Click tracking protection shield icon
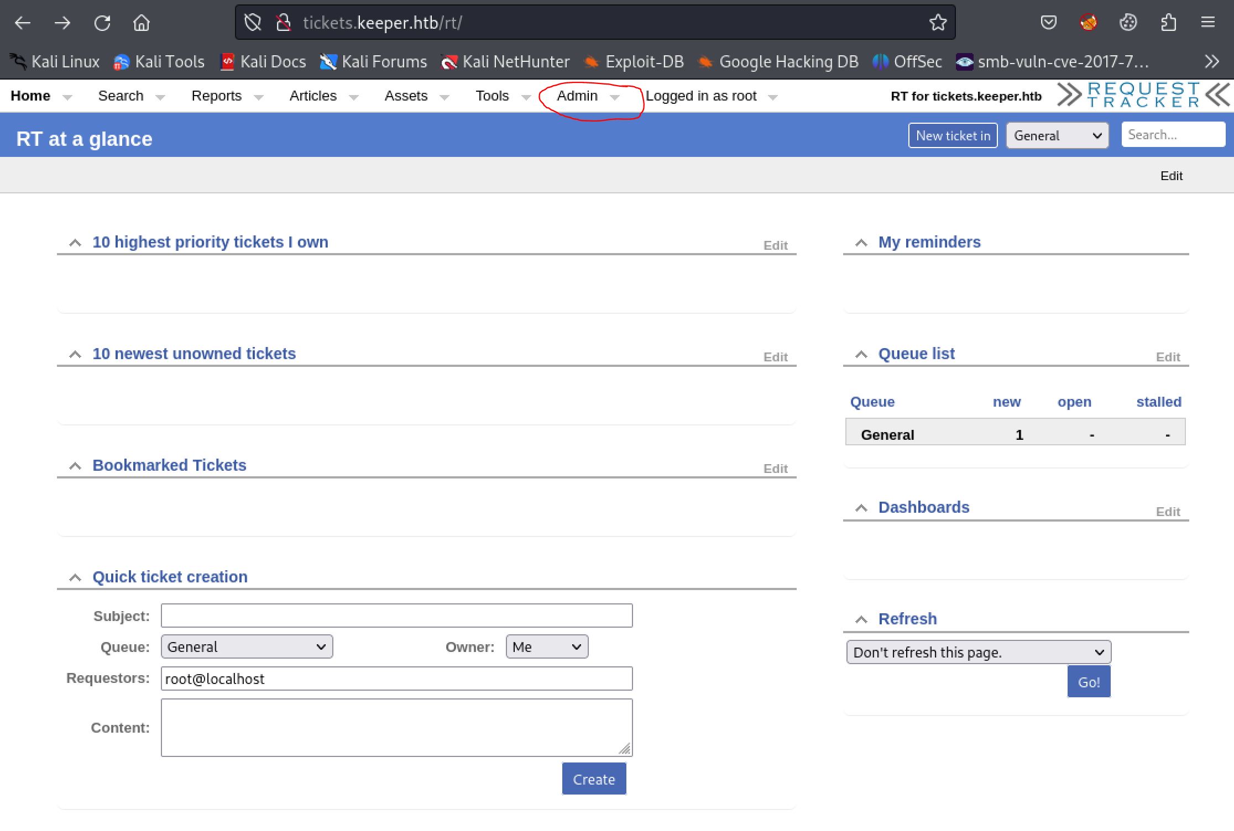This screenshot has width=1234, height=831. [253, 23]
